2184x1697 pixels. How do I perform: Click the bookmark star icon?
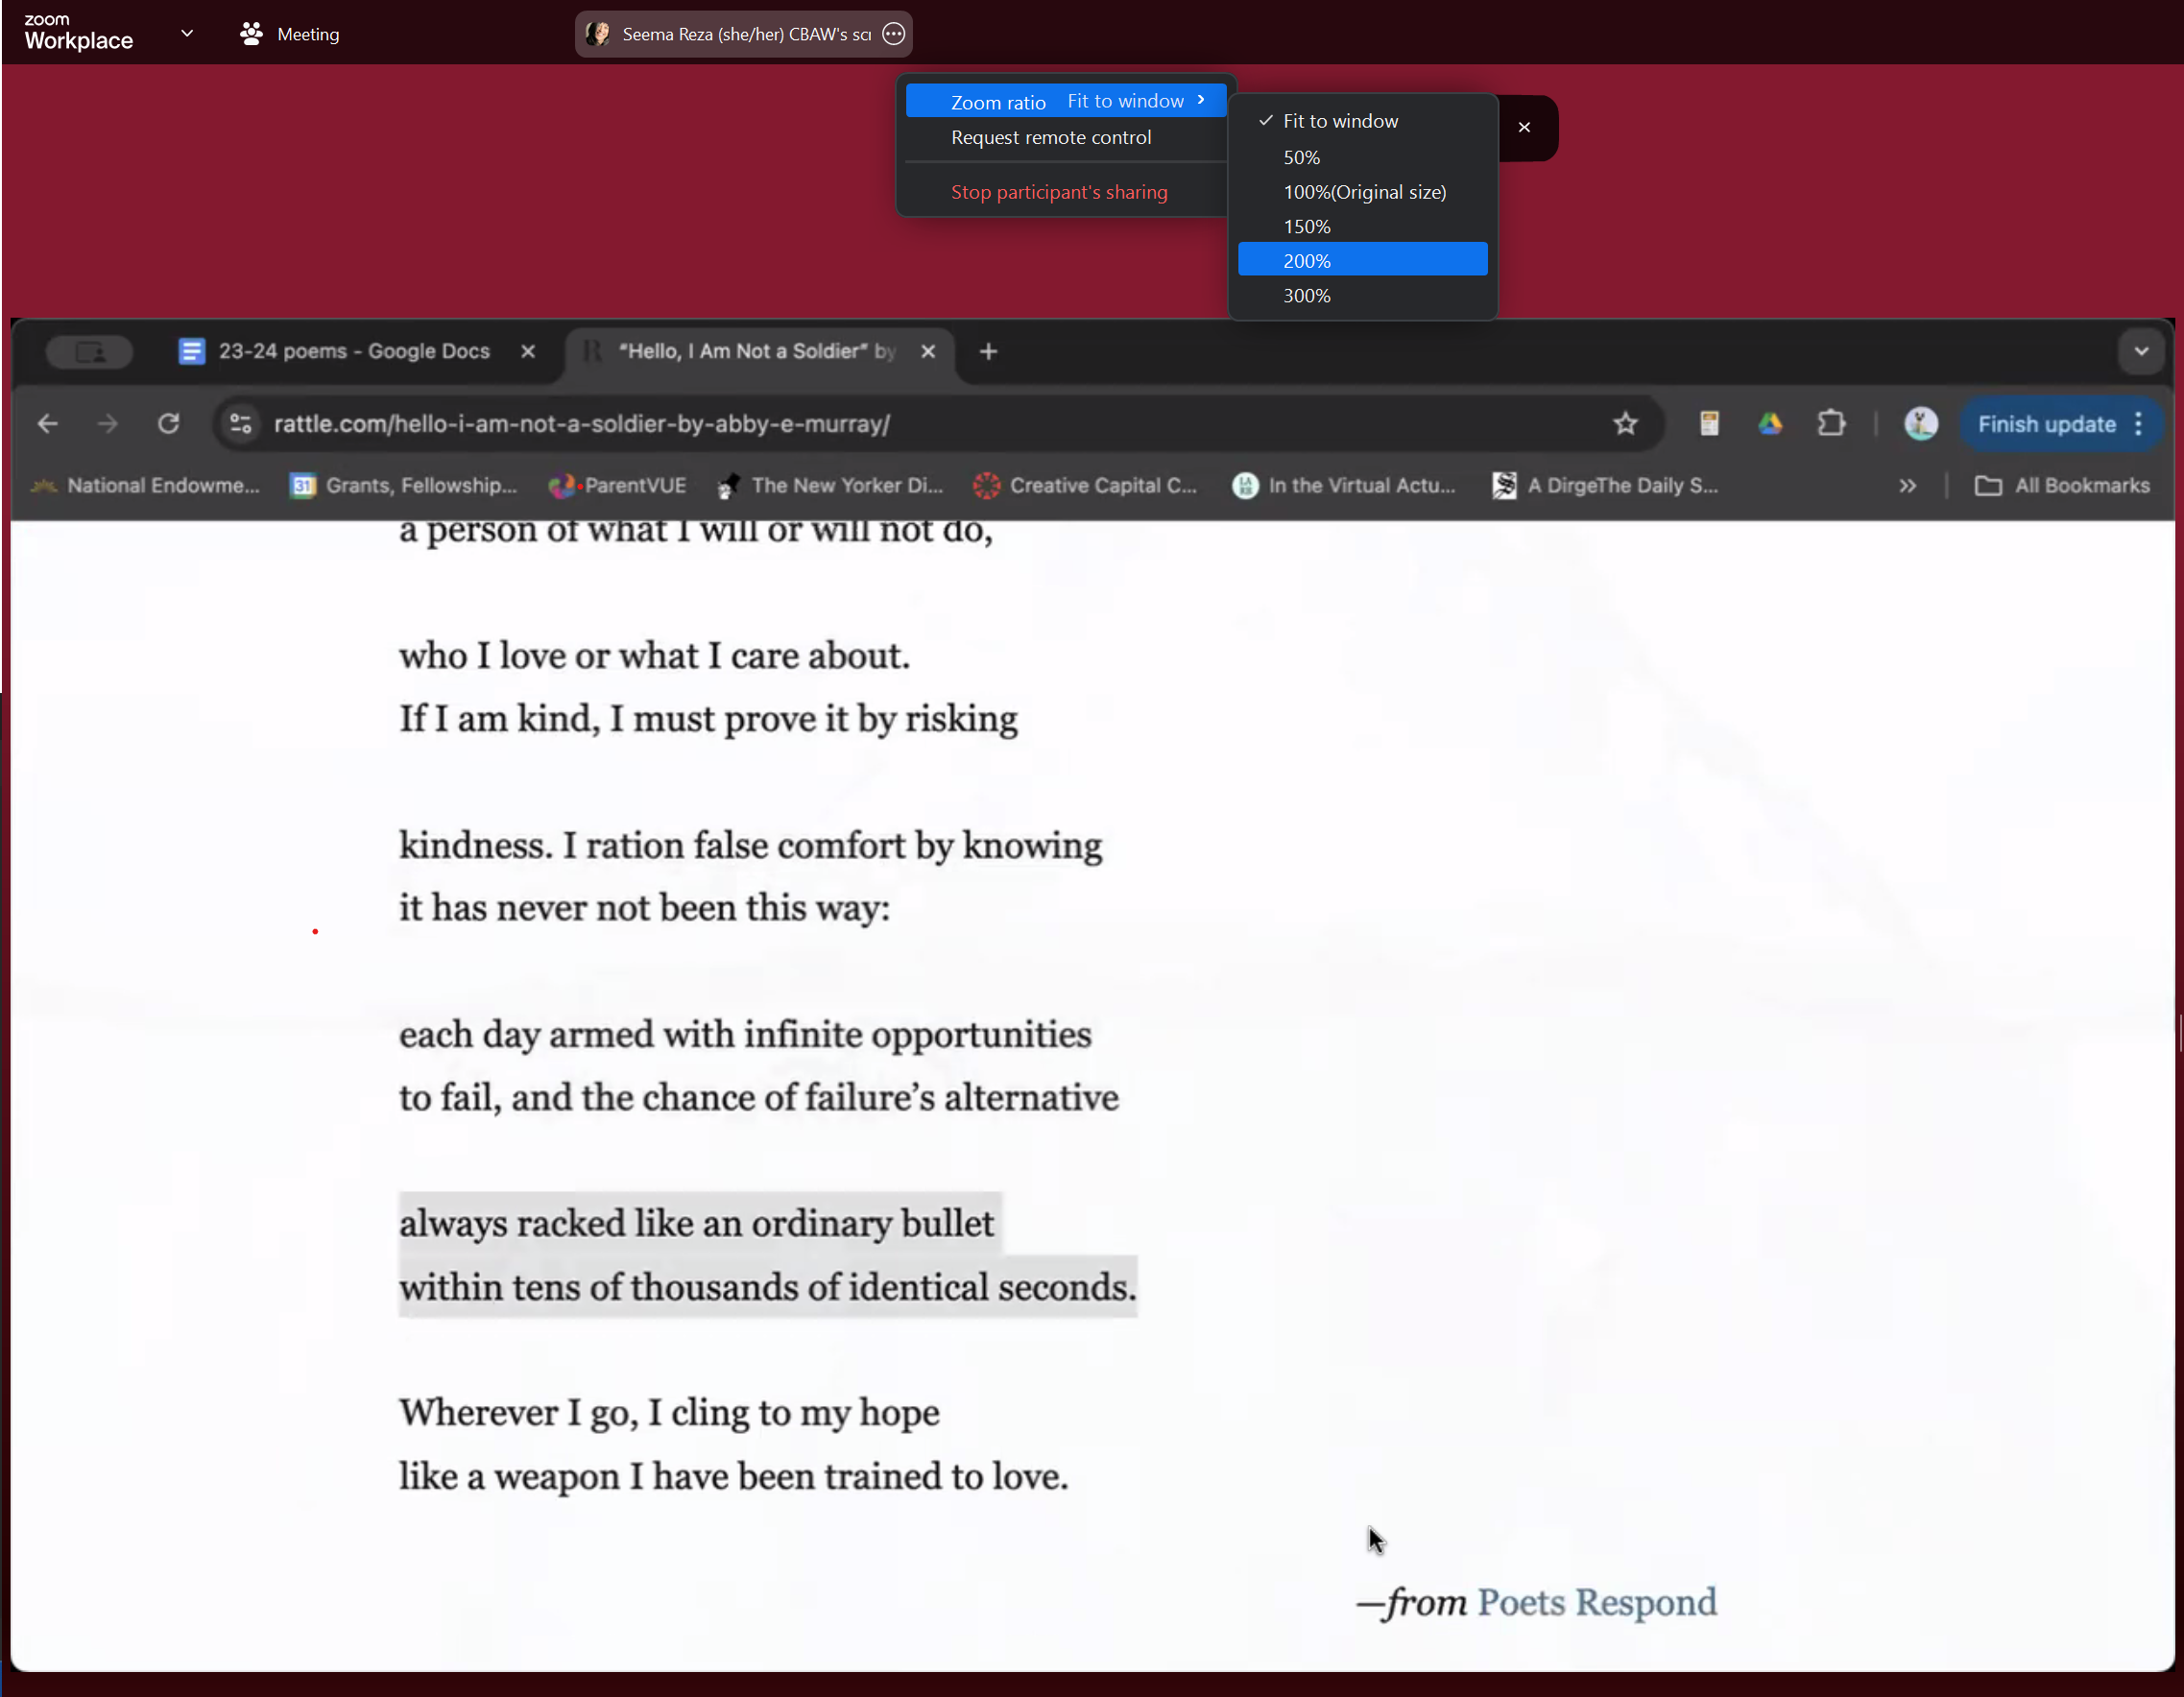tap(1625, 424)
